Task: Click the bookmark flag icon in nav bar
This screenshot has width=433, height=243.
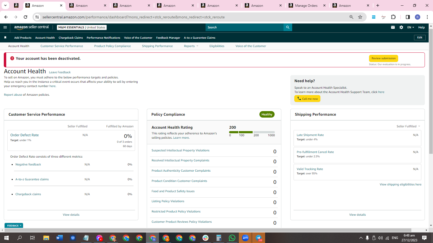Action: tap(5, 38)
